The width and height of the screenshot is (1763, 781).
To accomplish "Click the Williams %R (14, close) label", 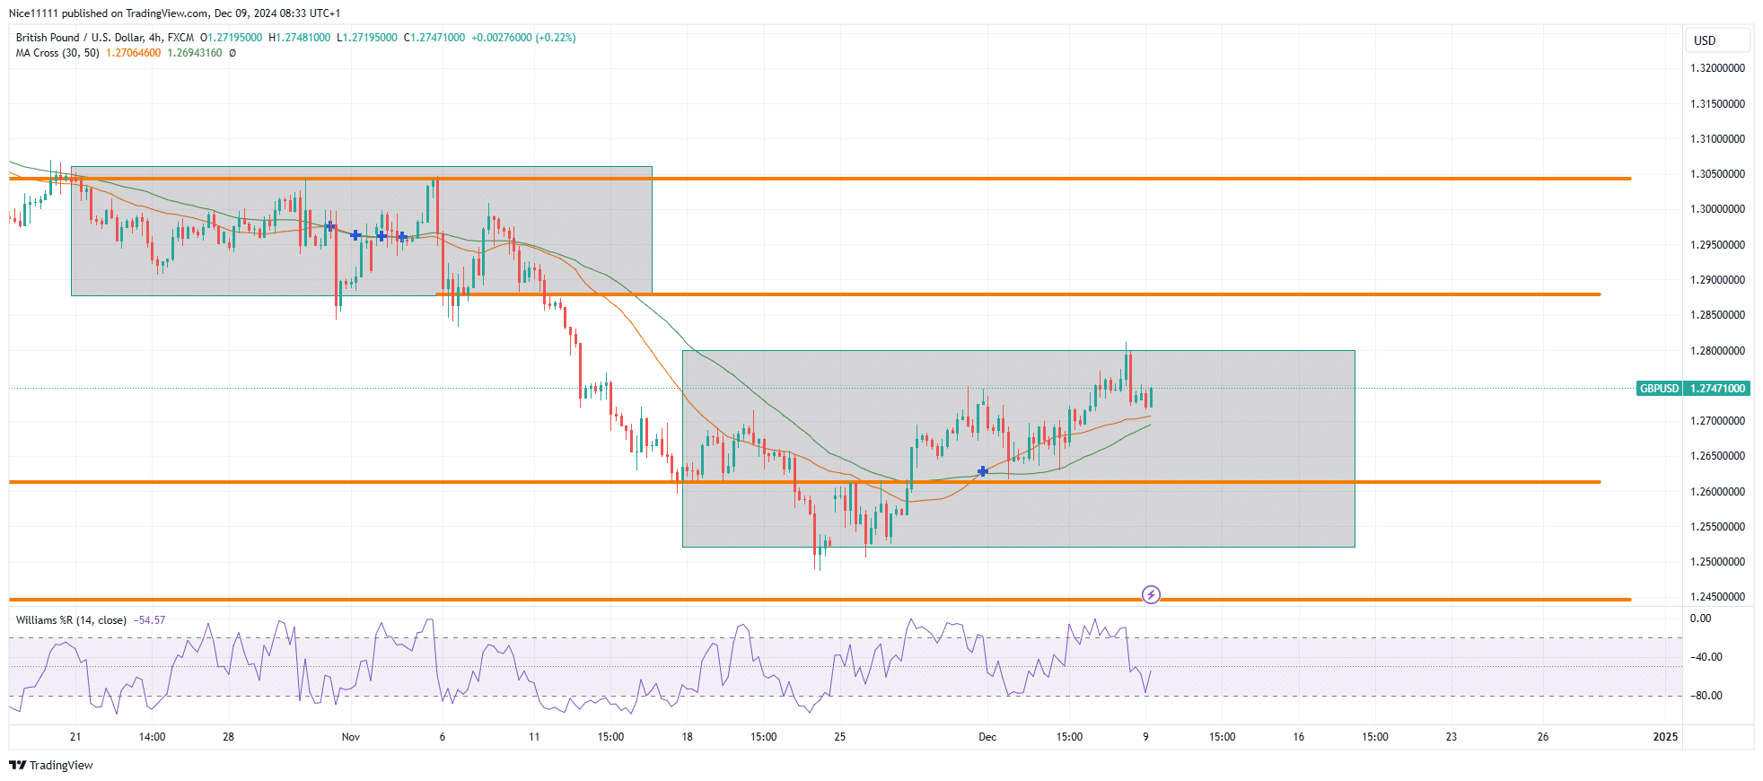I will (71, 620).
